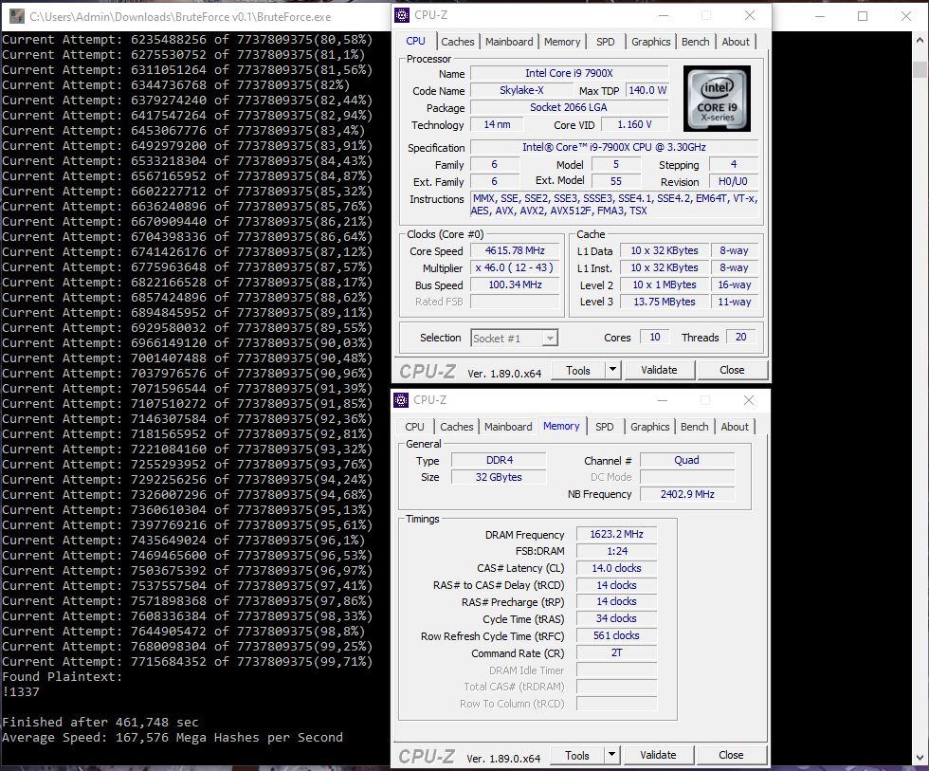The width and height of the screenshot is (929, 771).
Task: Click the FSB:DRAM 1:24 value
Action: click(x=616, y=551)
